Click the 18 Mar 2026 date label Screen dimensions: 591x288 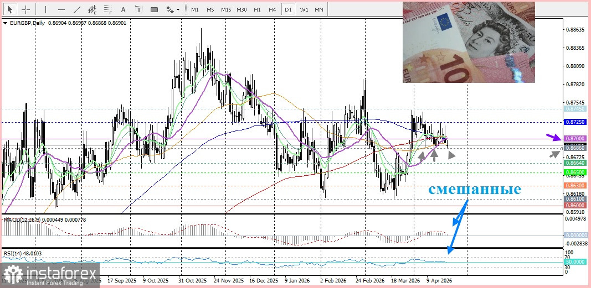[405, 281]
